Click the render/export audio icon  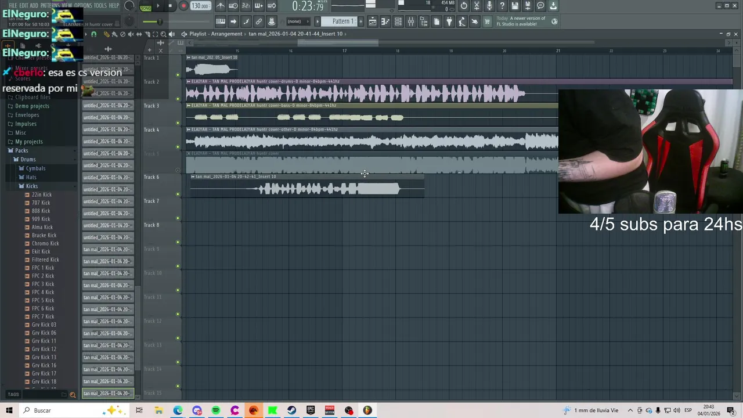click(528, 6)
